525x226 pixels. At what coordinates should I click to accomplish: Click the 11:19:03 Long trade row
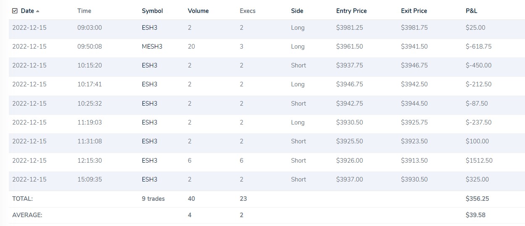click(266, 122)
